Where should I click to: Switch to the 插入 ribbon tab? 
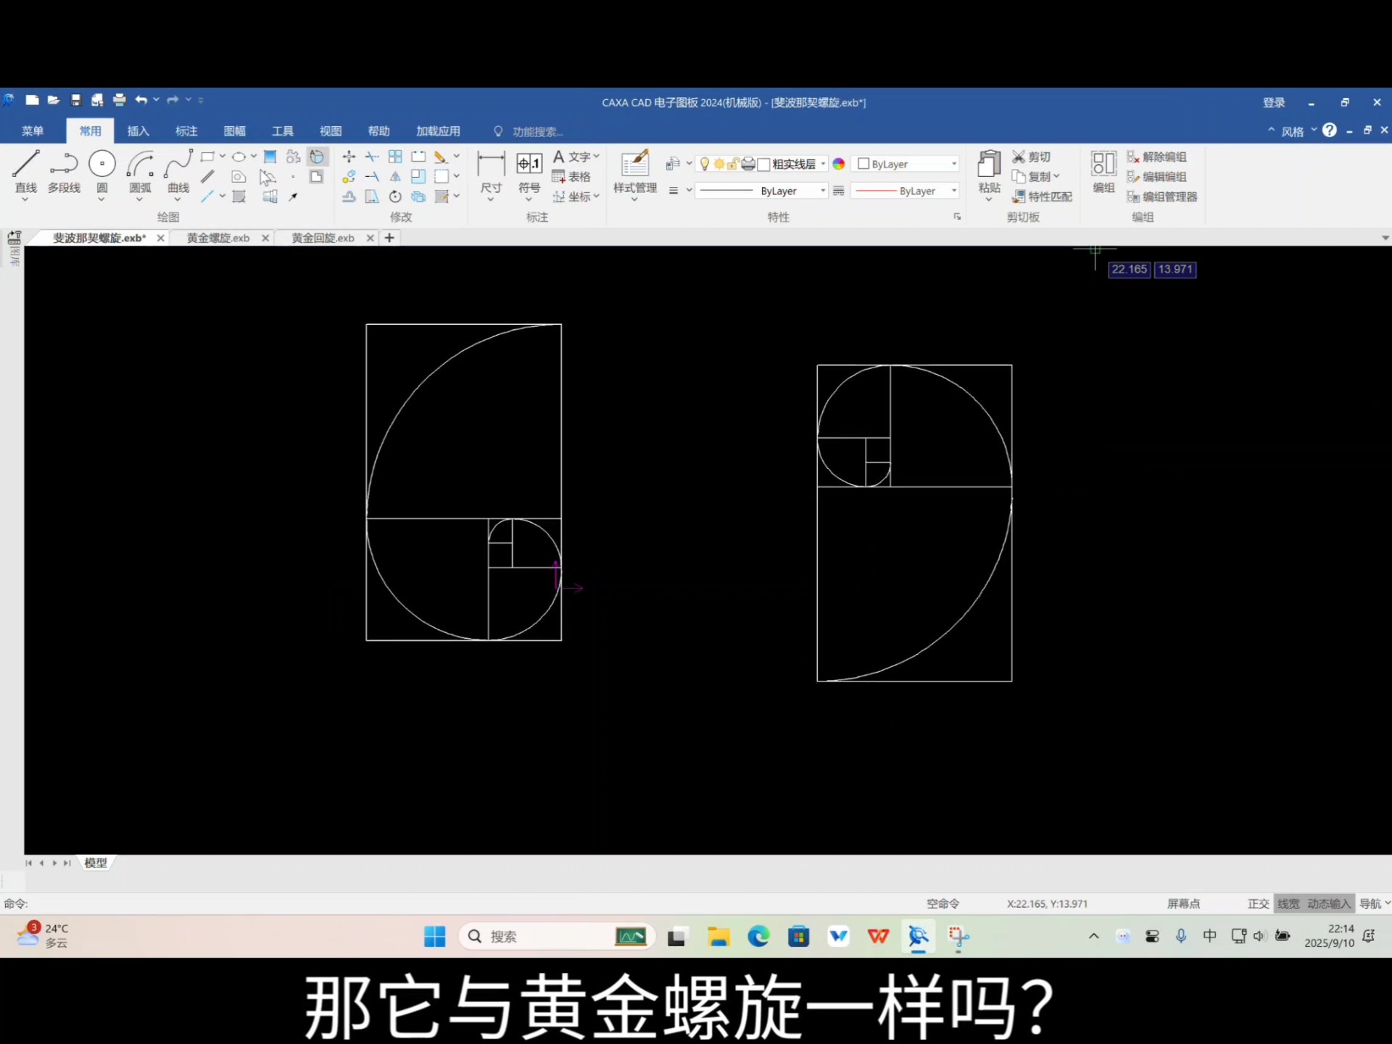[138, 131]
